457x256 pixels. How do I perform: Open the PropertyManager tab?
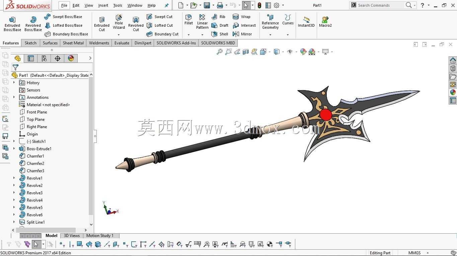pos(31,58)
